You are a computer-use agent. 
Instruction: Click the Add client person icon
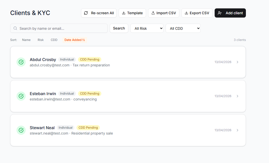click(x=220, y=13)
